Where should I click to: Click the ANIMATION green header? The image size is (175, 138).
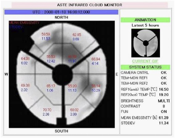point(145,20)
